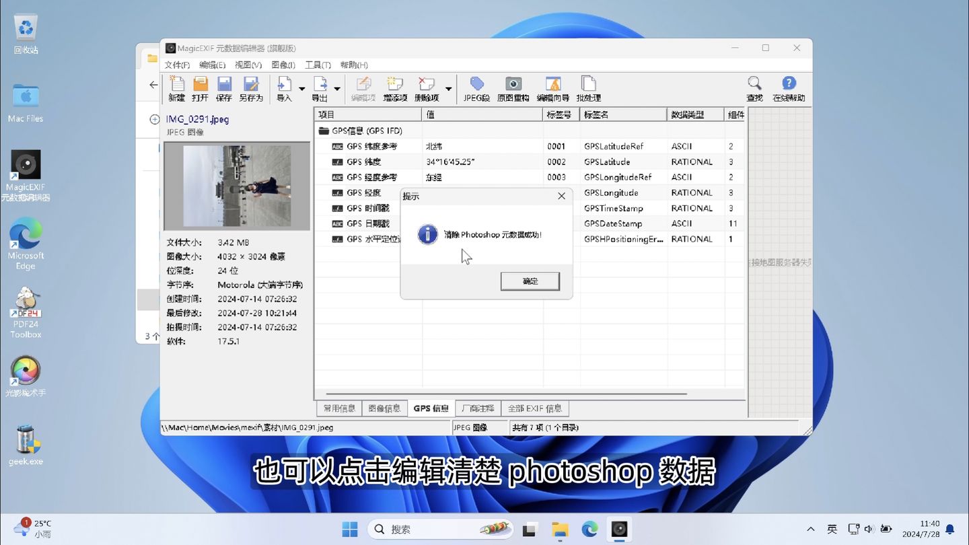This screenshot has height=545, width=969.
Task: Open the 视图(V) menu
Action: [248, 65]
